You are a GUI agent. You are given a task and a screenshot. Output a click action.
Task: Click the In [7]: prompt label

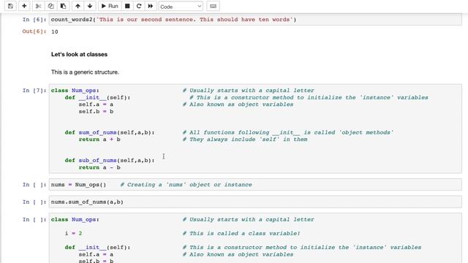[x=34, y=91]
